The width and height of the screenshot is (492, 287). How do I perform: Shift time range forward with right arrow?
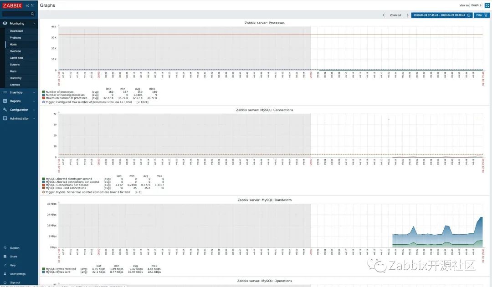coord(407,15)
